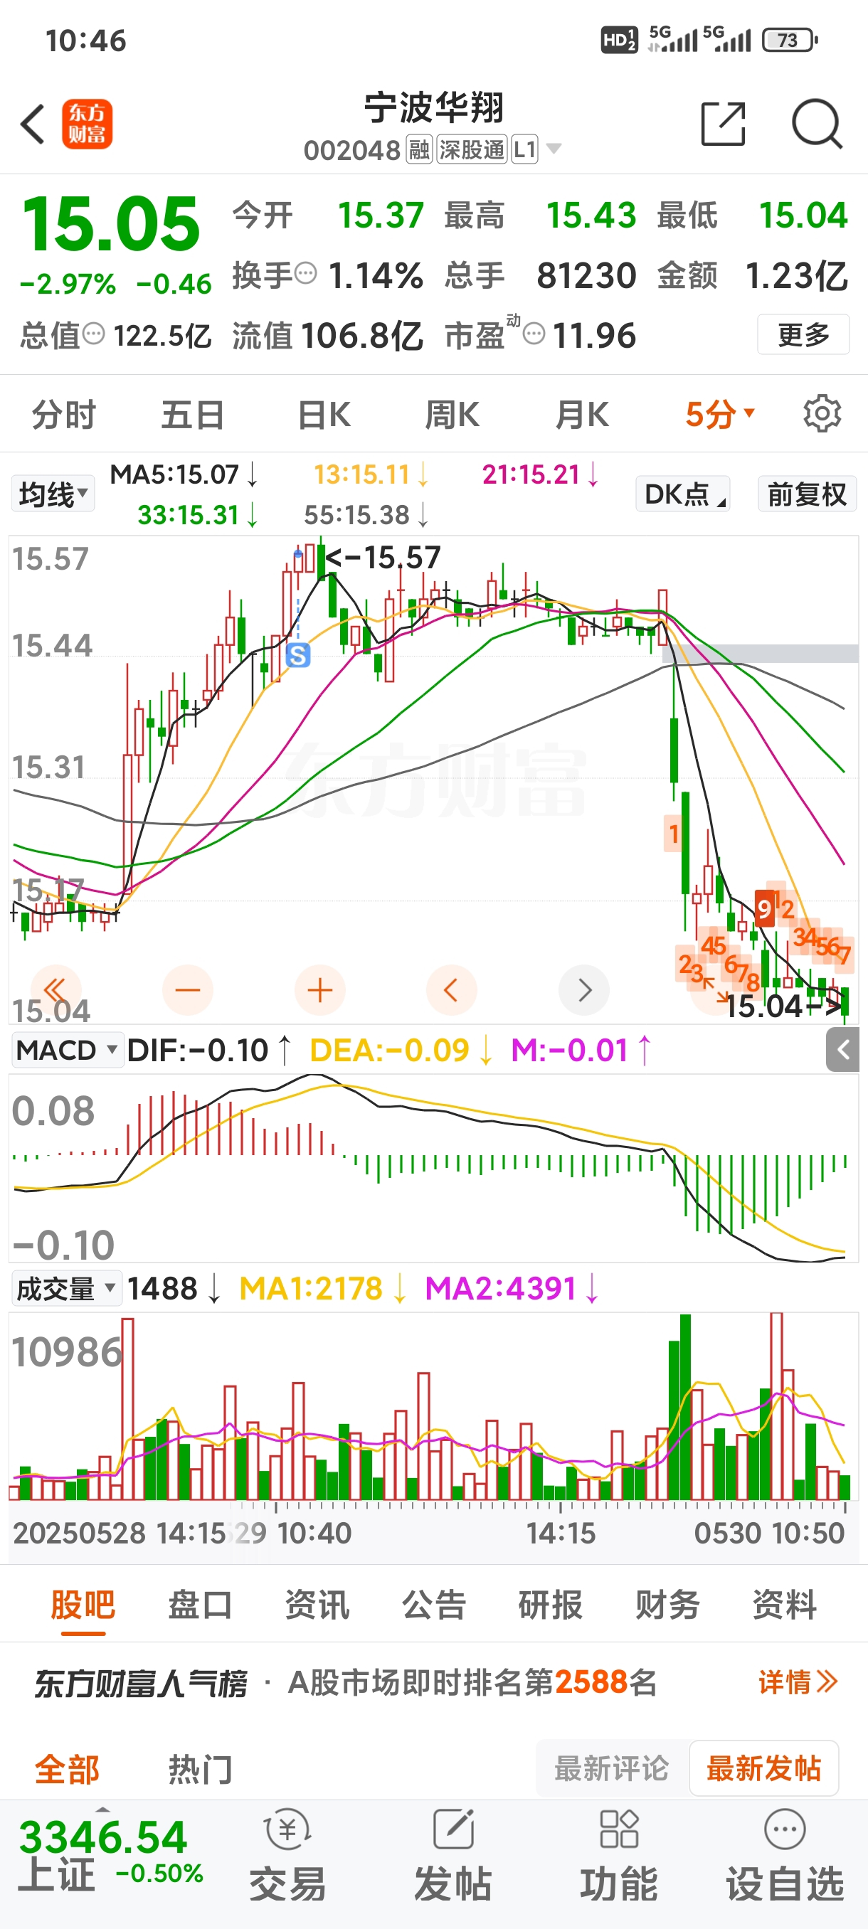868x1929 pixels.
Task: Tap the 东方财富 orange logo icon
Action: coord(87,124)
